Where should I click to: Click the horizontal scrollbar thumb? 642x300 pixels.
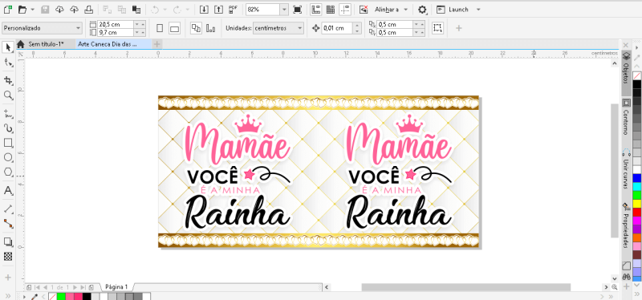coord(466,287)
